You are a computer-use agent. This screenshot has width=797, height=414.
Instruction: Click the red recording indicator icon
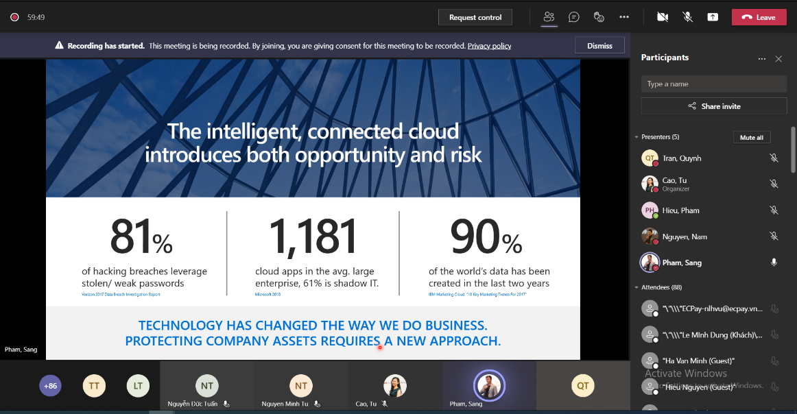(14, 17)
